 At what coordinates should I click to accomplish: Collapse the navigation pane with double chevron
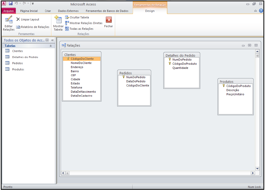[52, 40]
